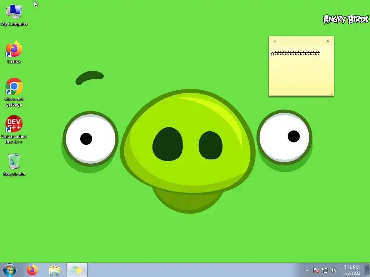Image resolution: width=370 pixels, height=277 pixels.
Task: Select the Embarcadero Dev-C++ desktop shortcut
Action: [14, 129]
